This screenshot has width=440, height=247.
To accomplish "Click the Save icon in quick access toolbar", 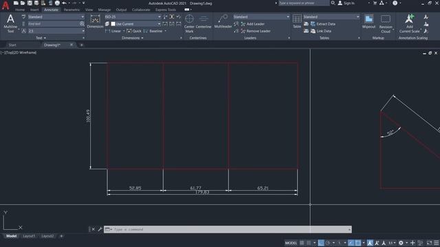I will (x=30, y=3).
